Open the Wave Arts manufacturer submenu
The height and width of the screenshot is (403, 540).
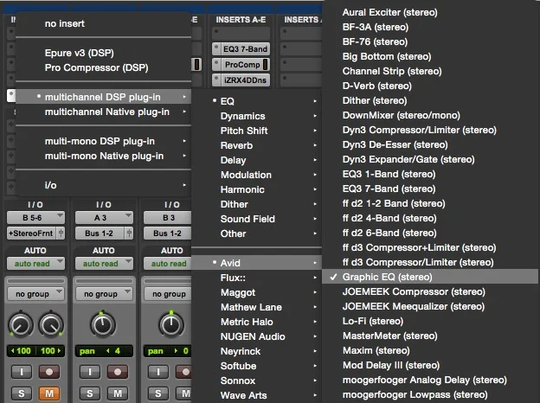click(x=256, y=395)
